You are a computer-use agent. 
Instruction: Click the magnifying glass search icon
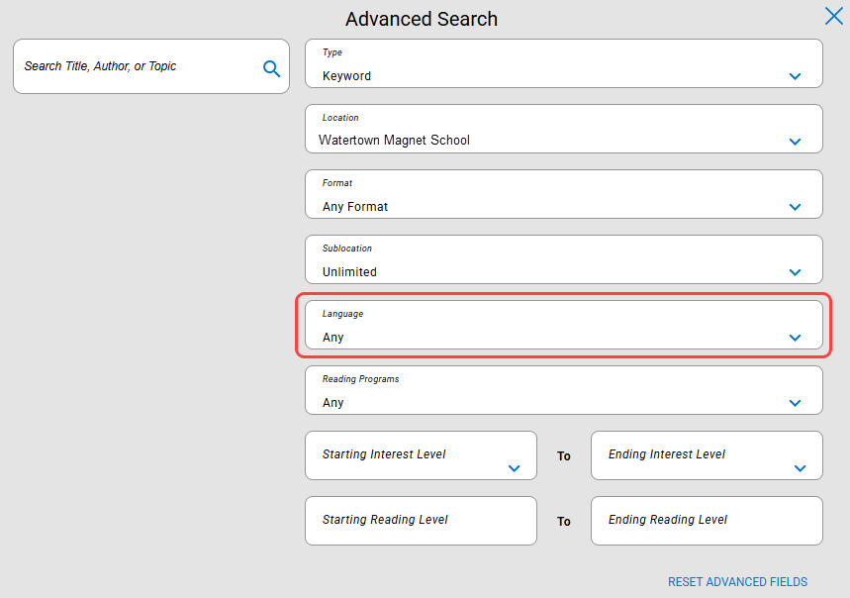point(271,69)
